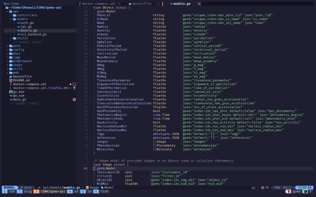Click the Go file icon beside auth.go
Screen dimensions: 316x197
pos(19,23)
